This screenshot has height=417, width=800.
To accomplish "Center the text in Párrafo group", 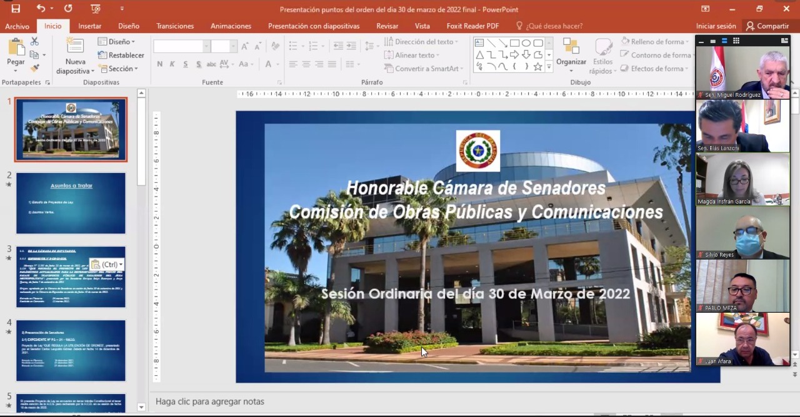I will pyautogui.click(x=306, y=64).
